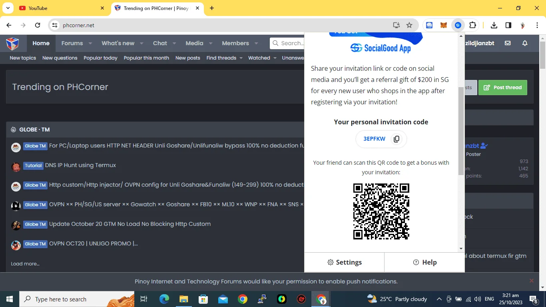Toggle Chrome side panel

[x=508, y=25]
